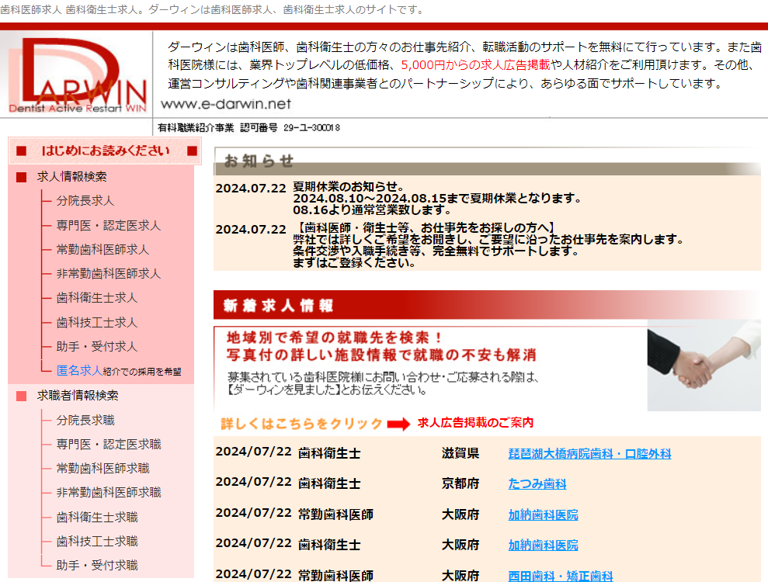The height and width of the screenshot is (582, 768).
Task: Open the たつみ歯科 job listing
Action: 537,484
